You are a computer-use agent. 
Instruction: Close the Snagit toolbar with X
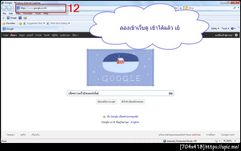pyautogui.click(x=4, y=18)
